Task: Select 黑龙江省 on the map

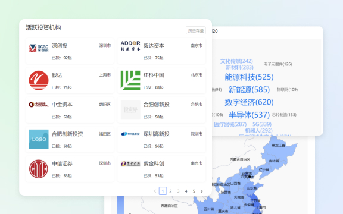Action: 278,145
